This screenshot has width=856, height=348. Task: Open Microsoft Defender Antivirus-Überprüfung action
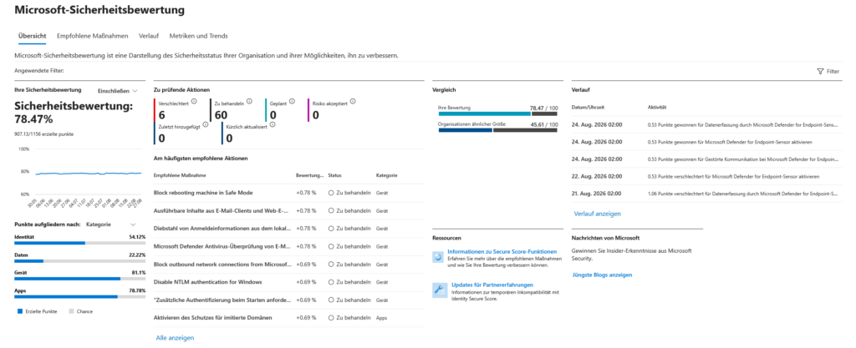[x=222, y=246]
